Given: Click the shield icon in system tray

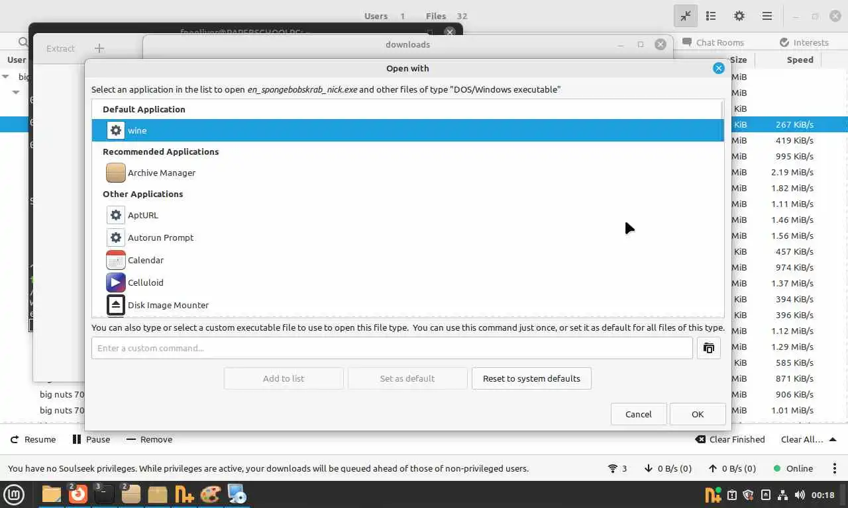Looking at the screenshot, I should pos(749,495).
